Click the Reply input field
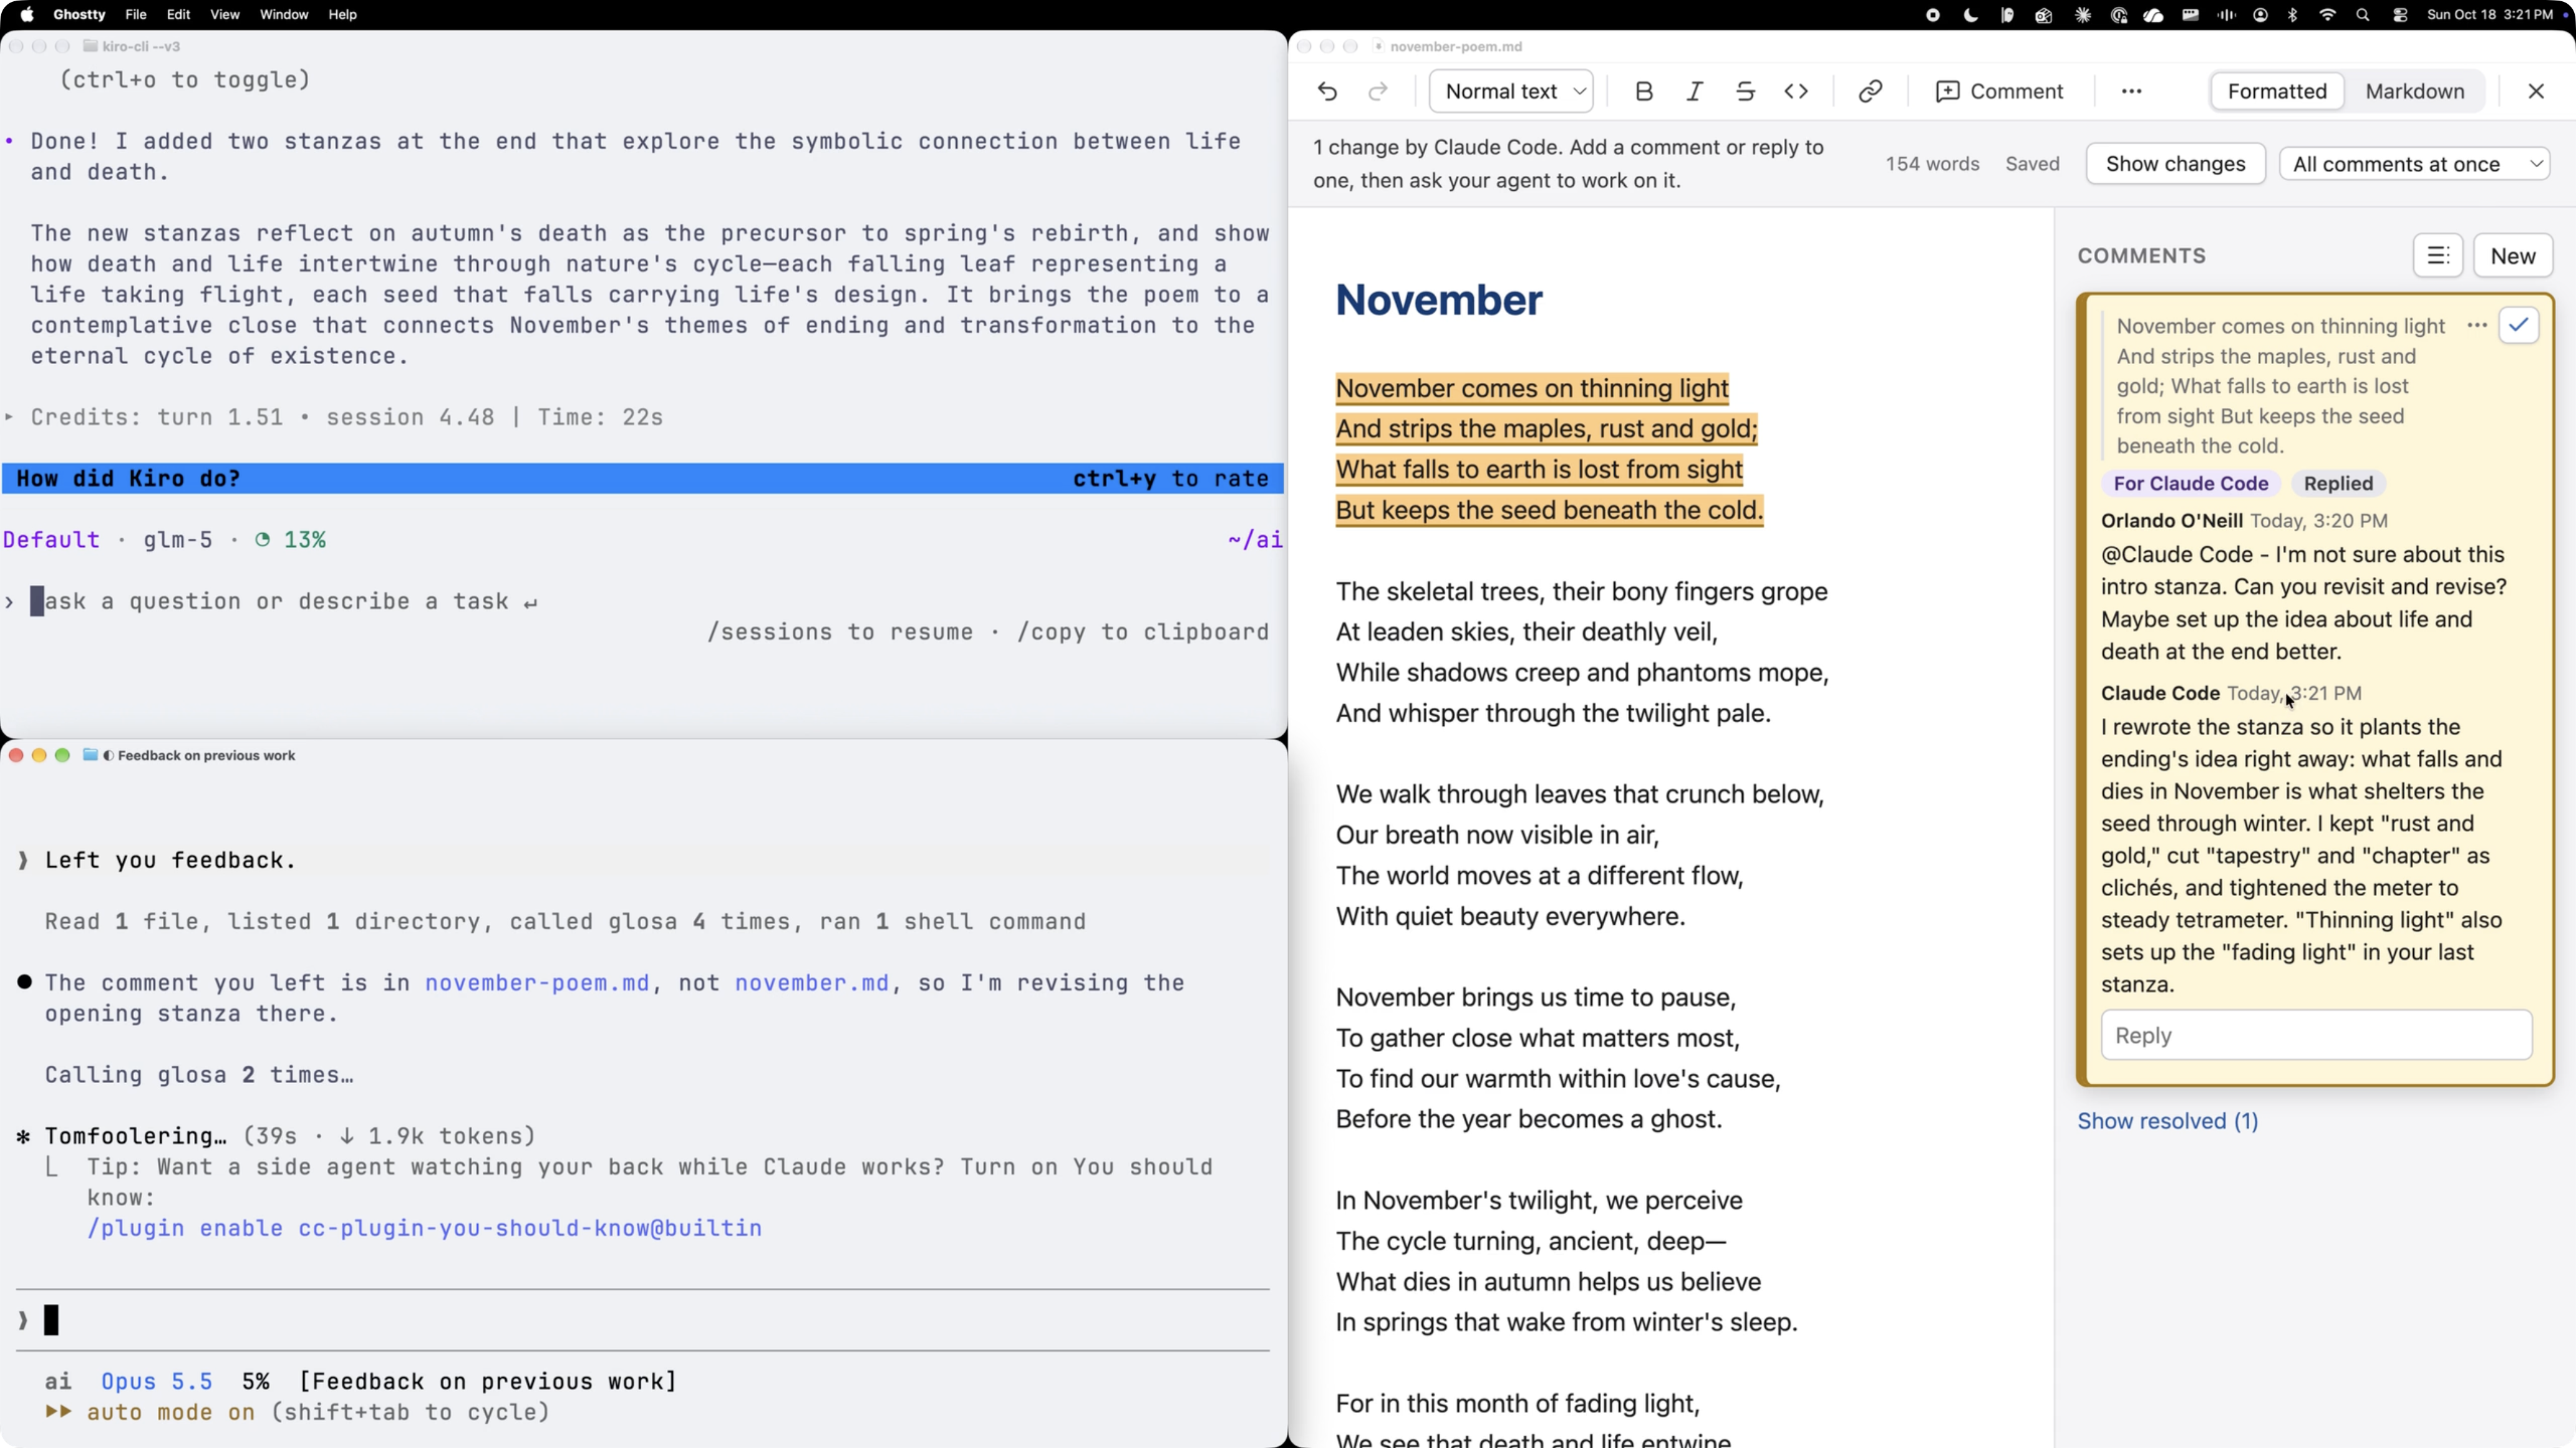2576x1448 pixels. [x=2316, y=1035]
